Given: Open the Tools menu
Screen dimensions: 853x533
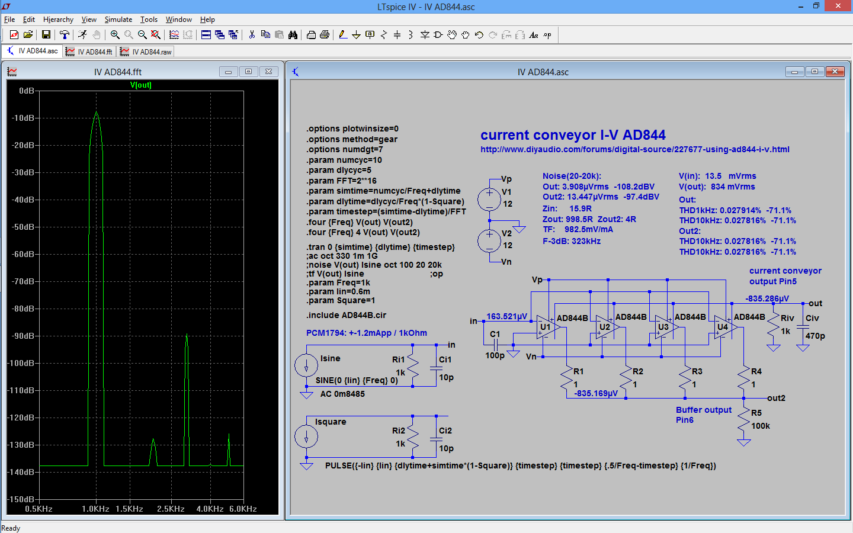Looking at the screenshot, I should [149, 20].
